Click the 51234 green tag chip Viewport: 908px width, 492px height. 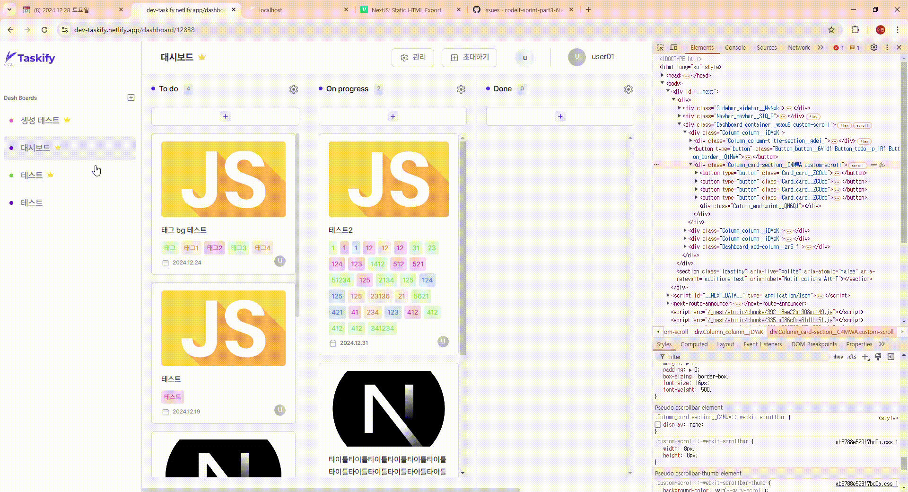[341, 280]
